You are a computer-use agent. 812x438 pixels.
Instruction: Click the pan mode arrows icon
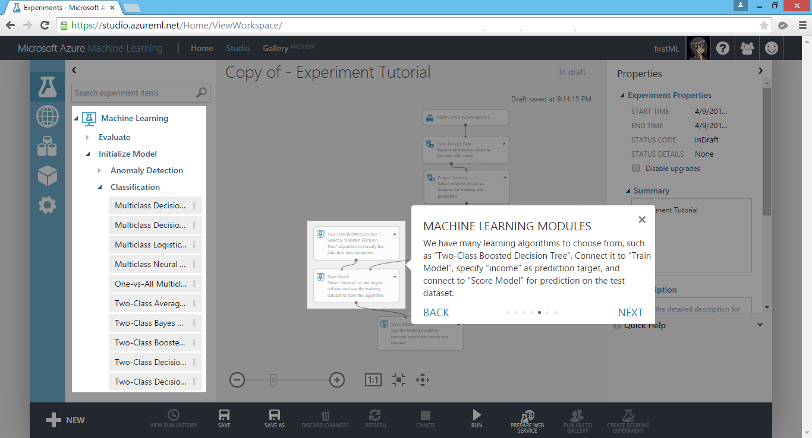coord(423,380)
